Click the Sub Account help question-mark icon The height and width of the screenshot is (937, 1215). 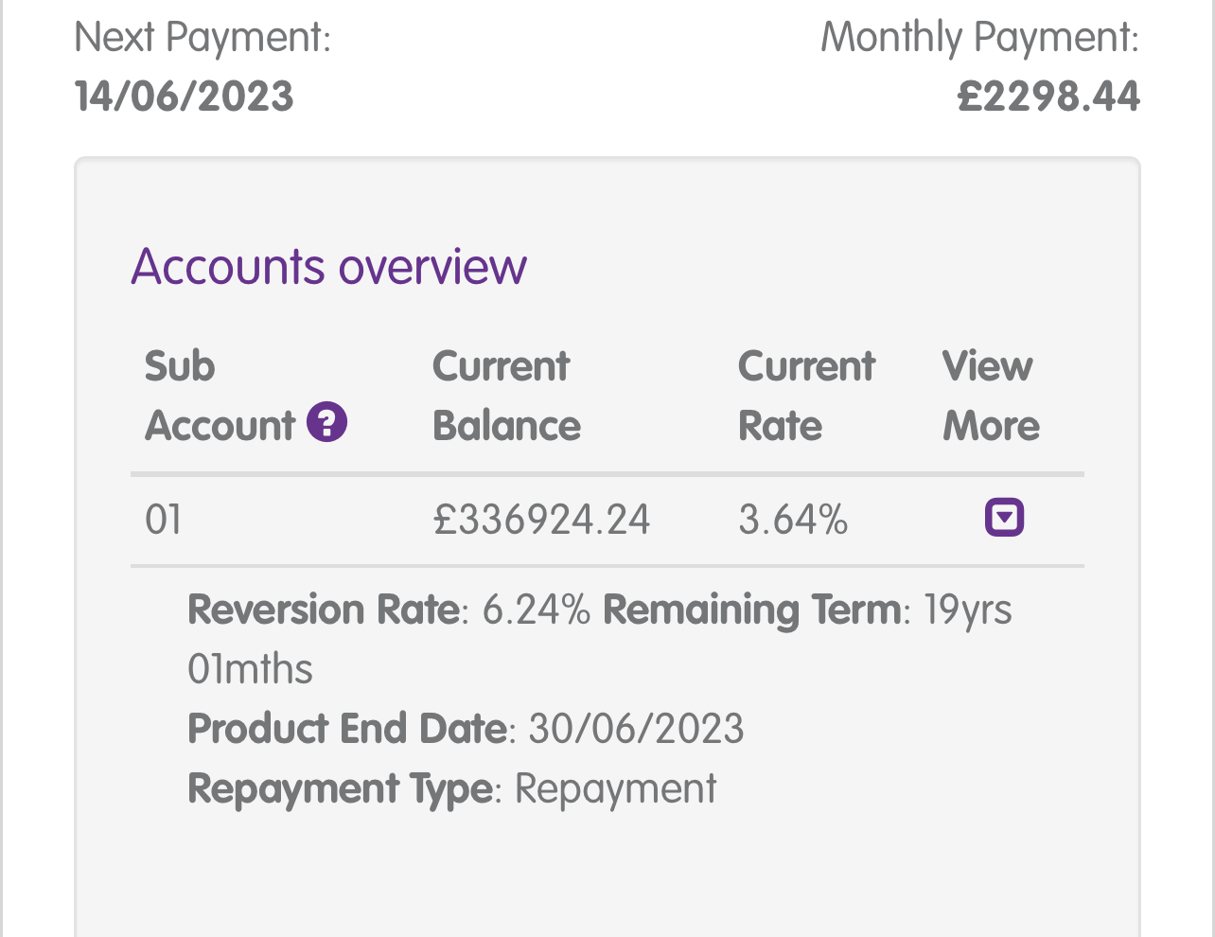[327, 422]
